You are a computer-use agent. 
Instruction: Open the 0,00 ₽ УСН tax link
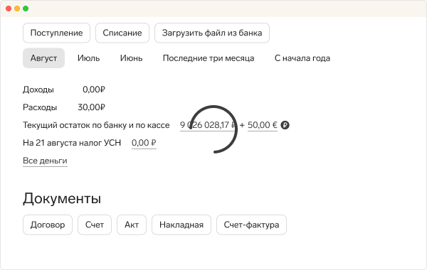point(144,143)
